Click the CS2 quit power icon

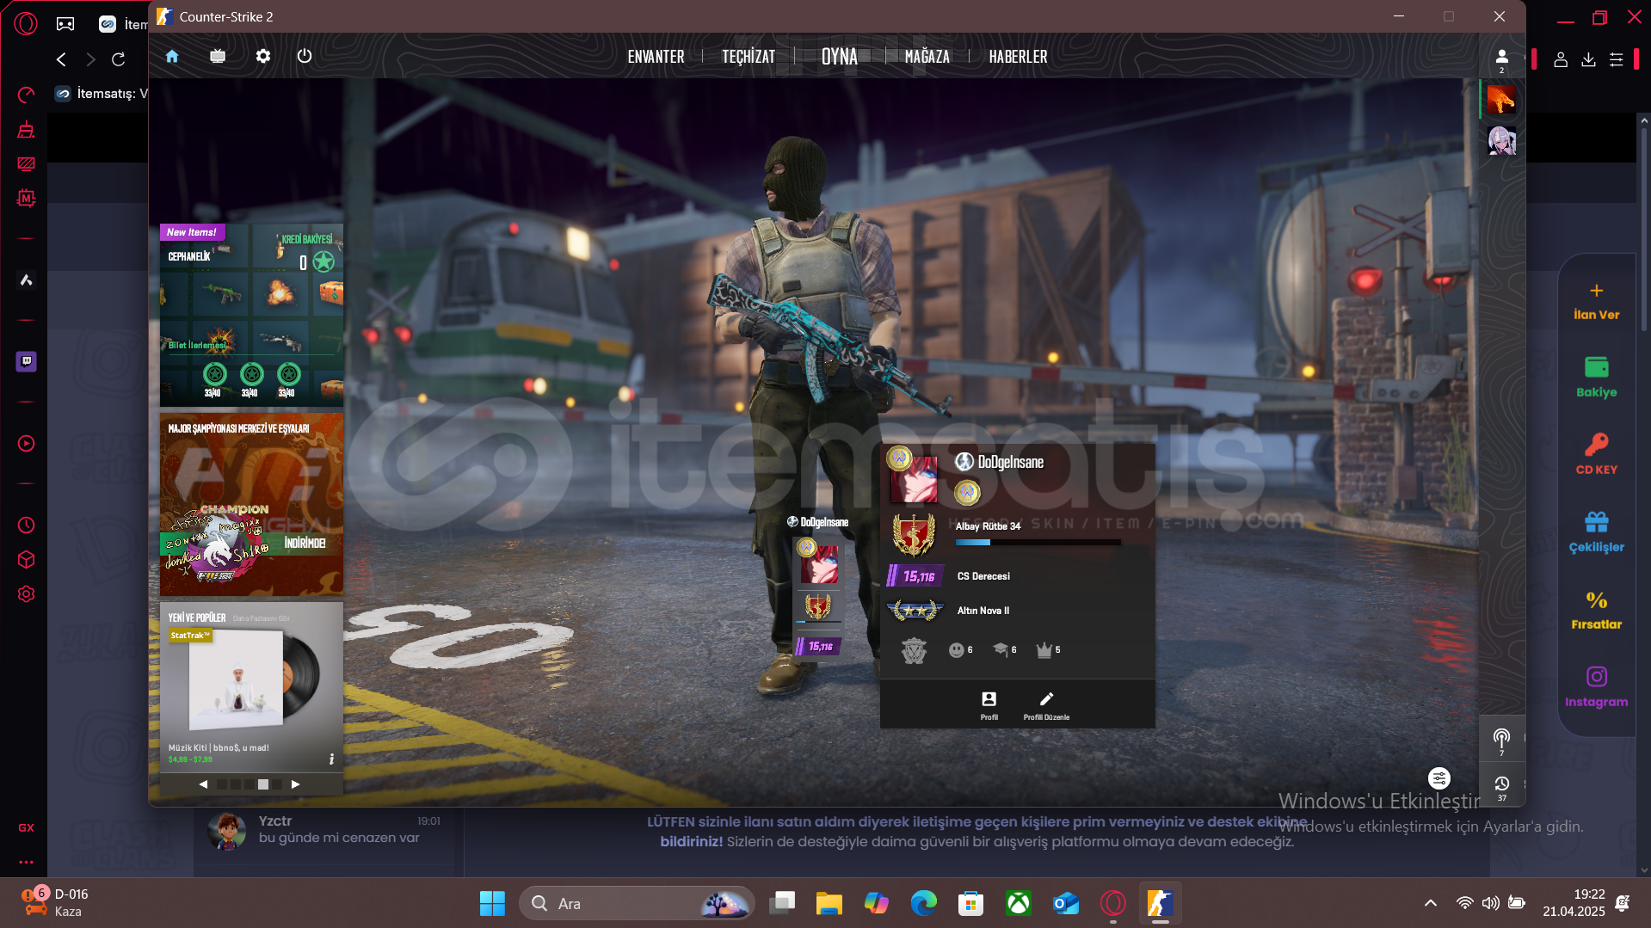click(x=305, y=56)
